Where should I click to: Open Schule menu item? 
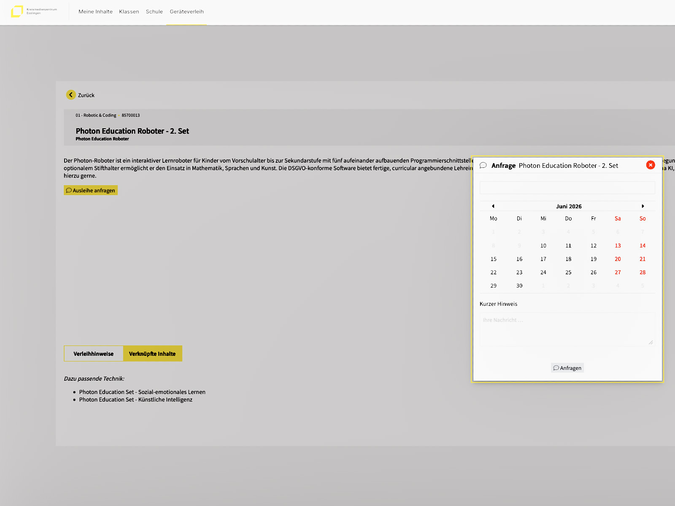(x=154, y=12)
